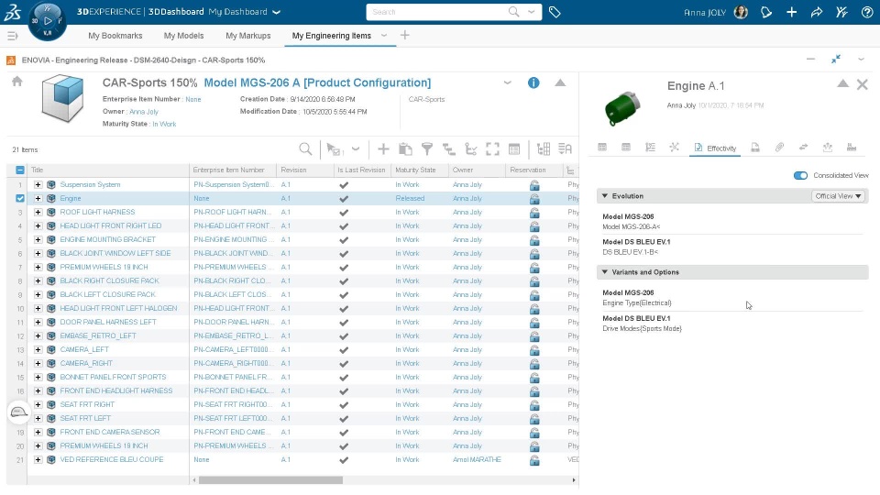Open notifications from the top bar
The height and width of the screenshot is (495, 880).
pos(766,12)
